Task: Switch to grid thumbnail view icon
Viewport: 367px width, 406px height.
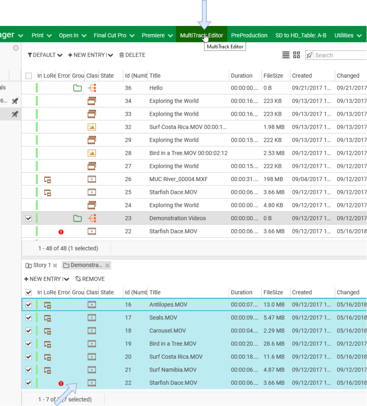Action: click(296, 55)
